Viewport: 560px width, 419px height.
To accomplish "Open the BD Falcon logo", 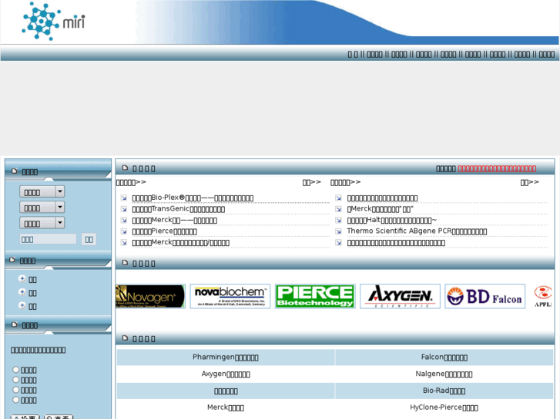I will click(485, 296).
